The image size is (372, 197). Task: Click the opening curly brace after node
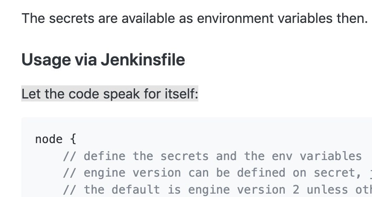coord(73,139)
